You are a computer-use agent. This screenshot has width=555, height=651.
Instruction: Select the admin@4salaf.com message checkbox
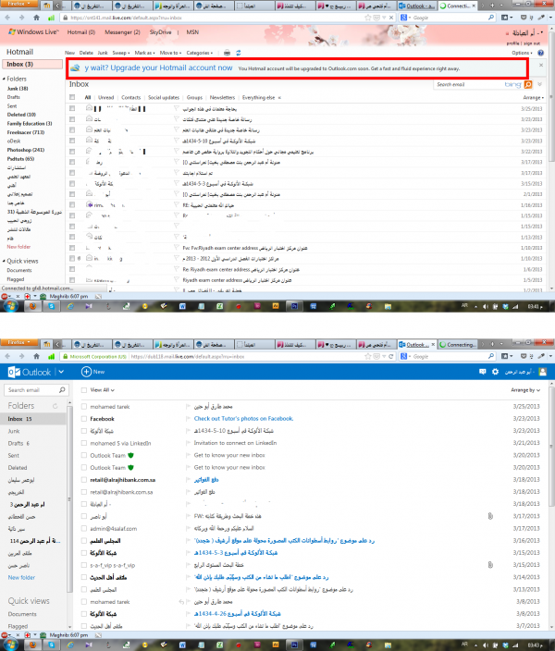(84, 529)
